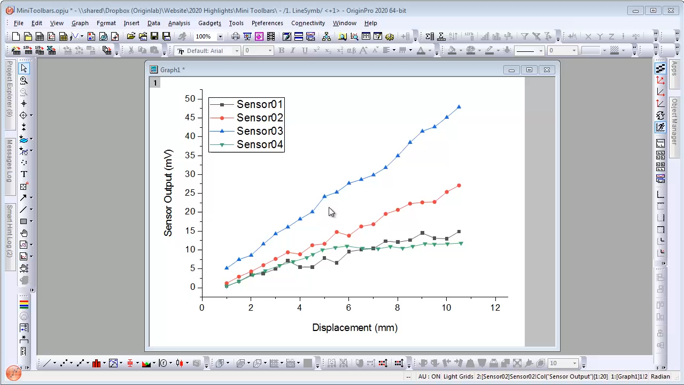
Task: Click the Sensor03 legend entry
Action: click(x=260, y=131)
